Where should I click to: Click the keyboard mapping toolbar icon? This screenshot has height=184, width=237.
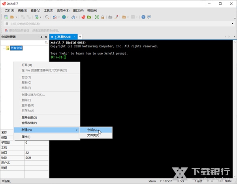(x=110, y=17)
